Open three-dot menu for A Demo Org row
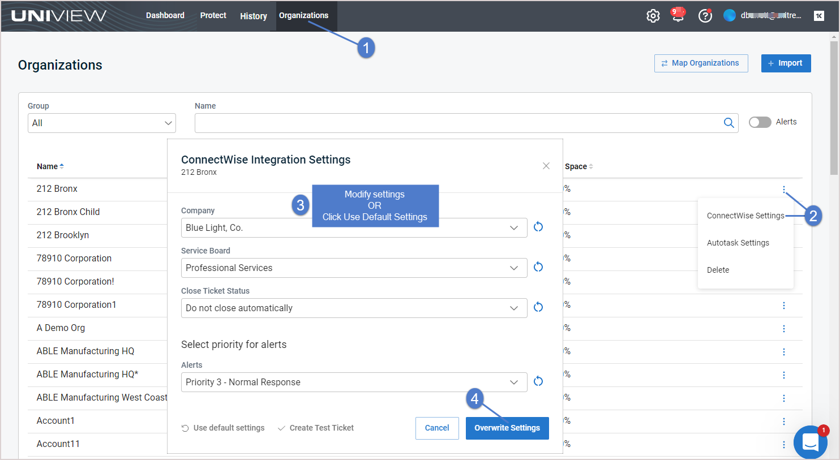 [784, 329]
